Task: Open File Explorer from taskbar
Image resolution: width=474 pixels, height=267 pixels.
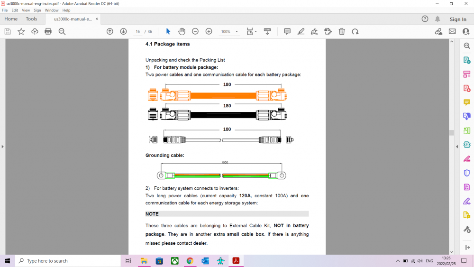Action: point(144,261)
